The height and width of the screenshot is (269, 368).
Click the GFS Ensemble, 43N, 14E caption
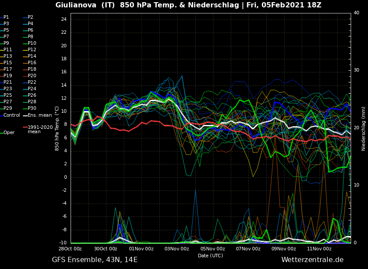click(95, 260)
